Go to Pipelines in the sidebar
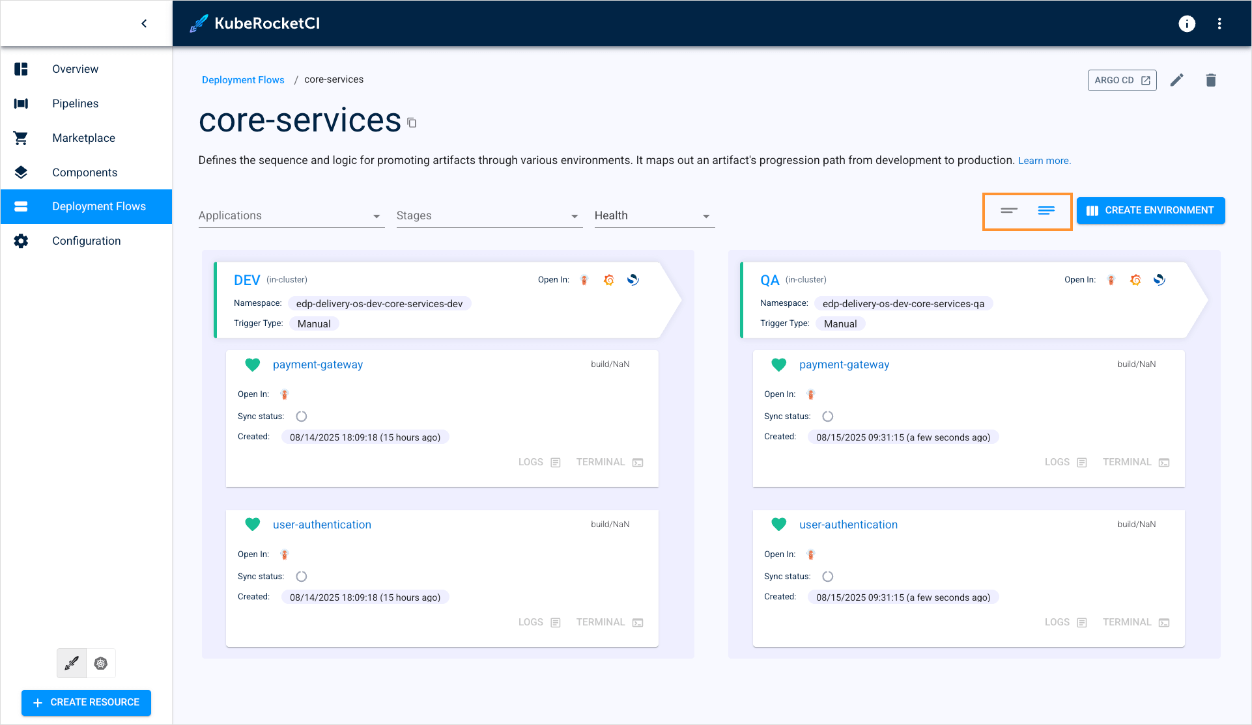1252x725 pixels. pyautogui.click(x=75, y=103)
